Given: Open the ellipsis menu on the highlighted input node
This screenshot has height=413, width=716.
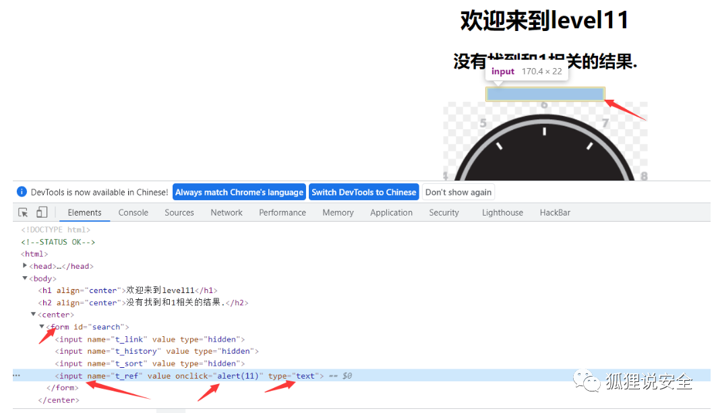Looking at the screenshot, I should coord(16,375).
